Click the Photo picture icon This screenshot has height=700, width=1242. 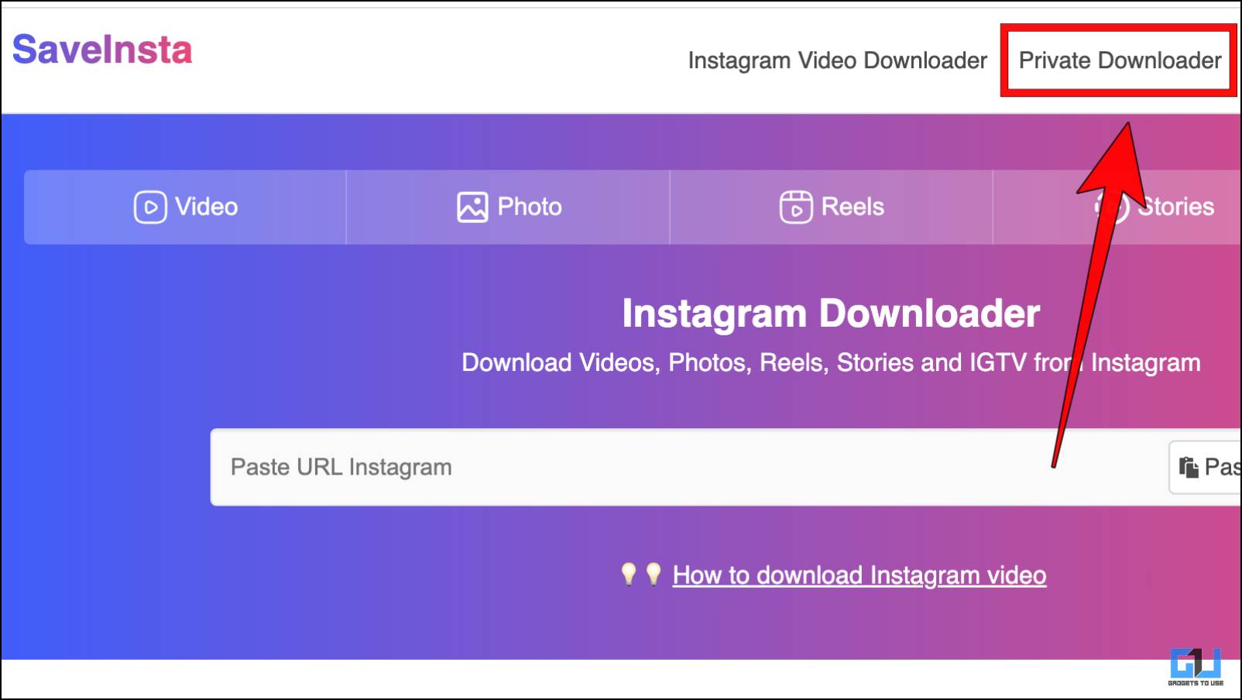click(472, 208)
